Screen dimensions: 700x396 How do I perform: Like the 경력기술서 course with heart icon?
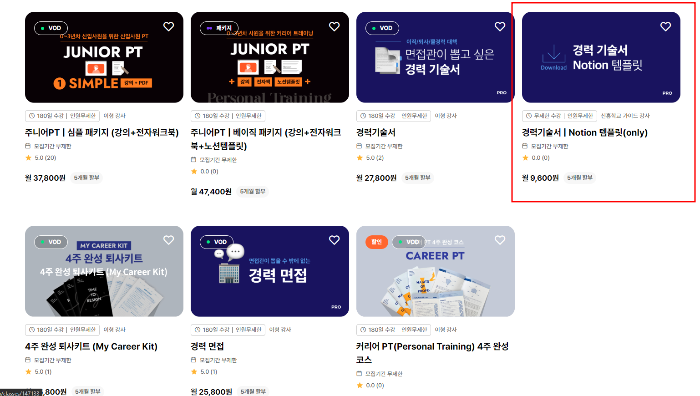[x=500, y=27]
